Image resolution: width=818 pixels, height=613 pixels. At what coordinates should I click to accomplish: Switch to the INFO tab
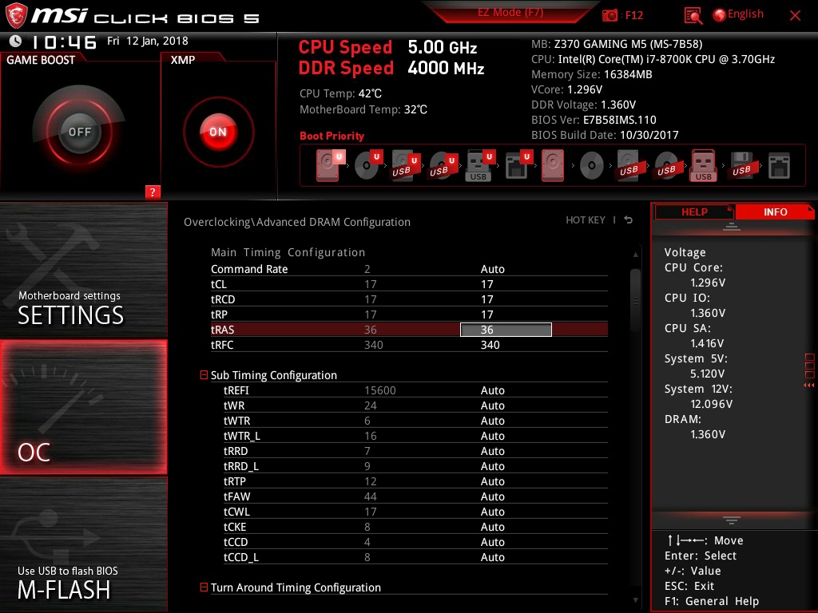[x=775, y=212]
